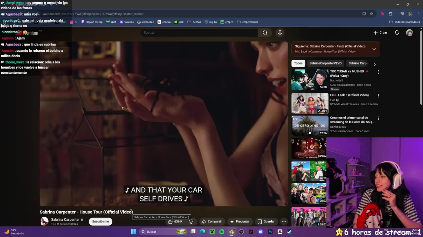Click the YouTube search magnifier button
The image size is (423, 237).
coord(265,33)
